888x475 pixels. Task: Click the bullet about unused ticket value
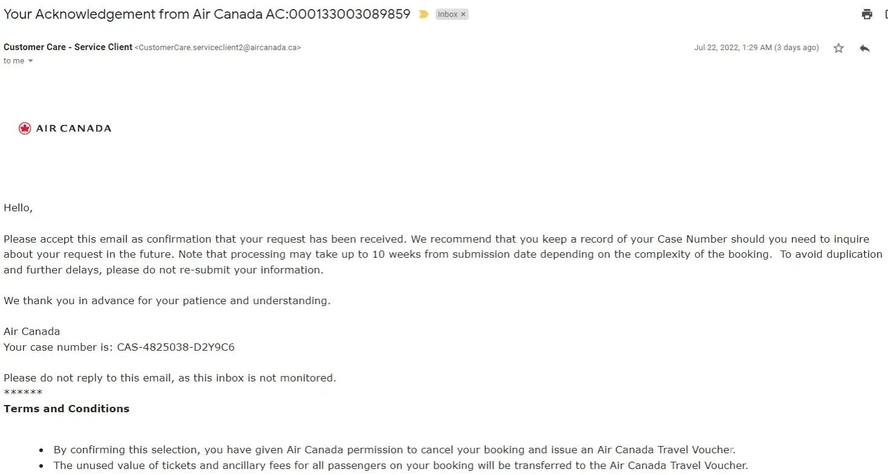400,465
